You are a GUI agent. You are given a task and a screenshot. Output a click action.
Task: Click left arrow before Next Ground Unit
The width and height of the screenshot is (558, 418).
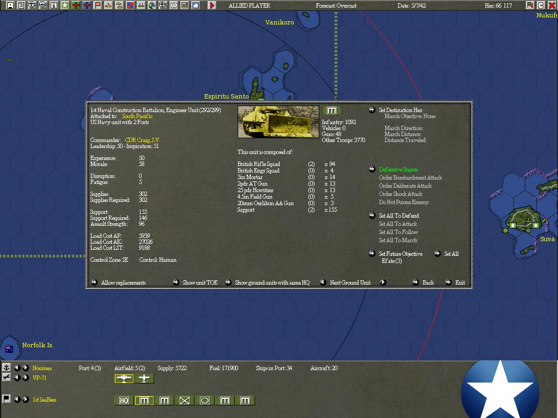click(x=323, y=282)
